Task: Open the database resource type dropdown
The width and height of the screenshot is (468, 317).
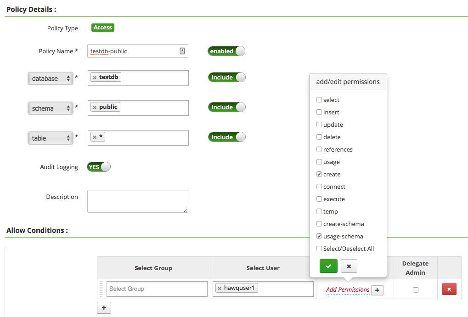Action: [x=50, y=79]
